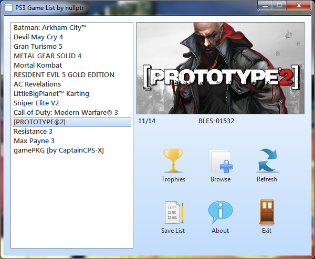This screenshot has height=259, width=315.
Task: Click the highlighted [PROTOTYPE®2] row
Action: coord(72,122)
